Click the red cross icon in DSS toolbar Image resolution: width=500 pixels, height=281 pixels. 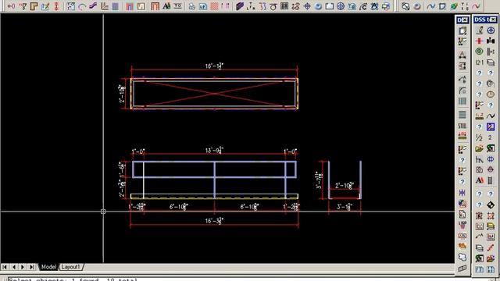(479, 41)
